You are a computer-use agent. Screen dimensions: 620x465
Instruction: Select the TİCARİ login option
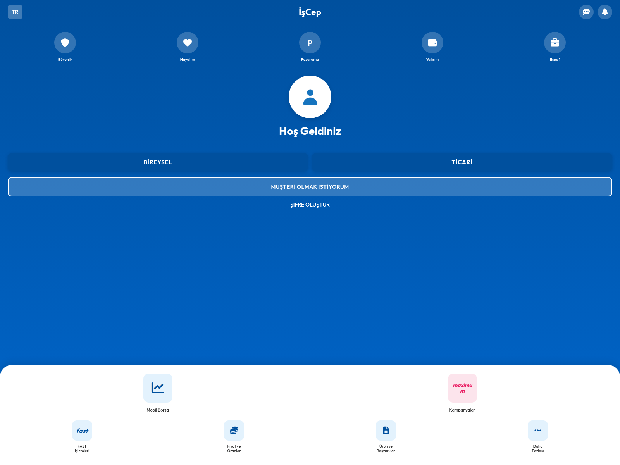tap(462, 162)
